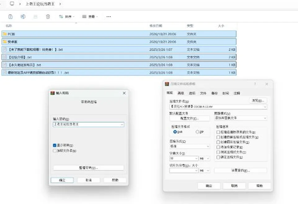Click the folder icon of PC版
Screen dimensions: 298x204
pos(5,34)
